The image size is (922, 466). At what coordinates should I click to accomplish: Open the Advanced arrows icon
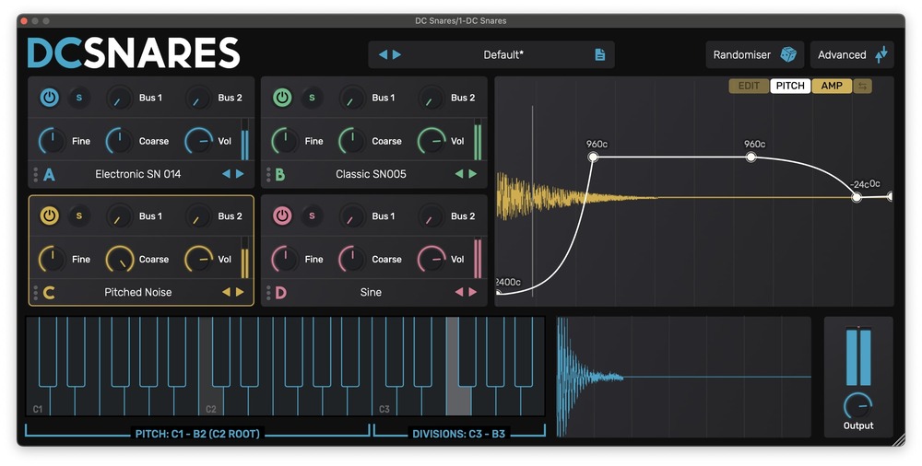881,54
